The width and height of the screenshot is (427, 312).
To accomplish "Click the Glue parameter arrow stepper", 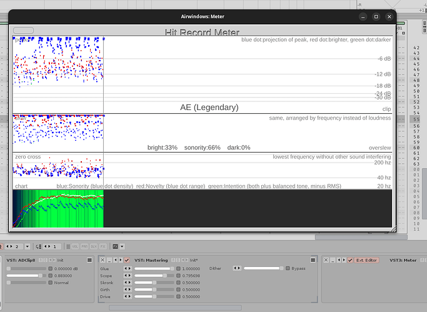I will [128, 268].
